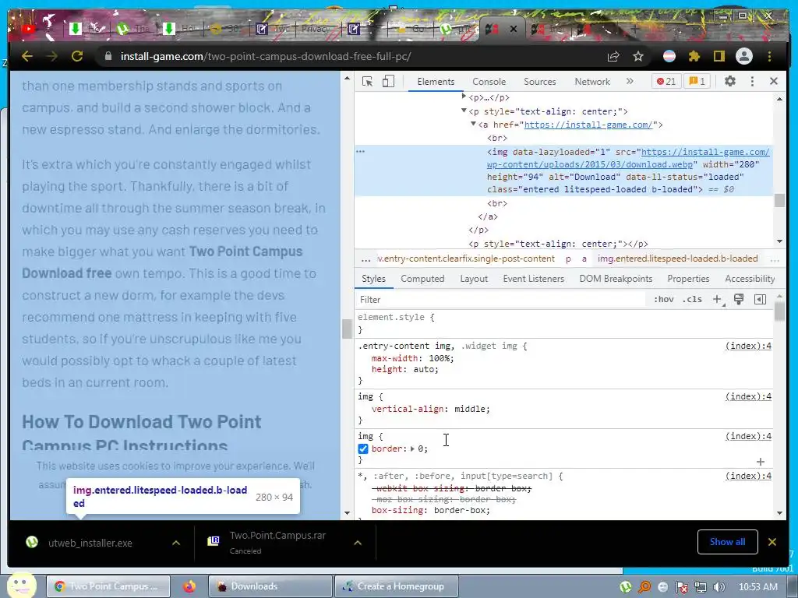
Task: Switch to the YouTube browser tab
Action: (29, 29)
